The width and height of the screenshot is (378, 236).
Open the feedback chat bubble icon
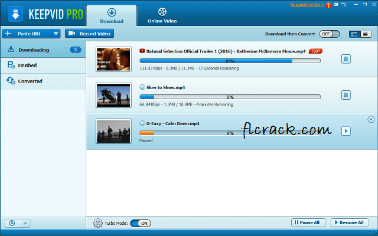click(336, 5)
